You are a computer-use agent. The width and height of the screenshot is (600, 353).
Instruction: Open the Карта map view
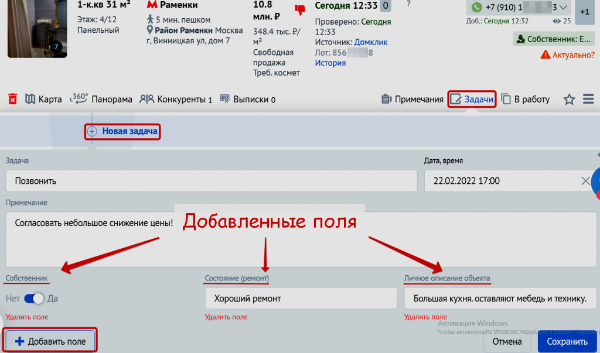point(43,100)
